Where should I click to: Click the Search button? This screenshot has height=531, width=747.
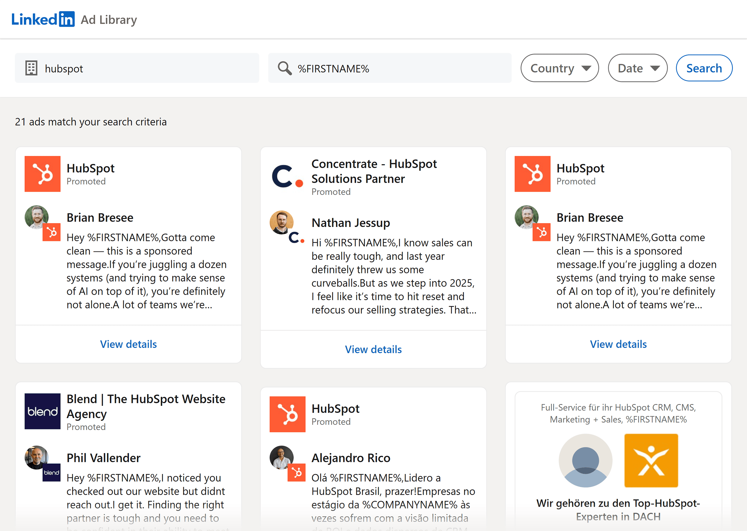pos(704,68)
